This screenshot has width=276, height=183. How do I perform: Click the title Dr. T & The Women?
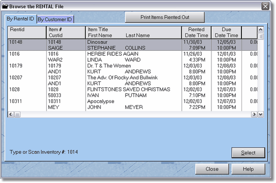coord(109,66)
